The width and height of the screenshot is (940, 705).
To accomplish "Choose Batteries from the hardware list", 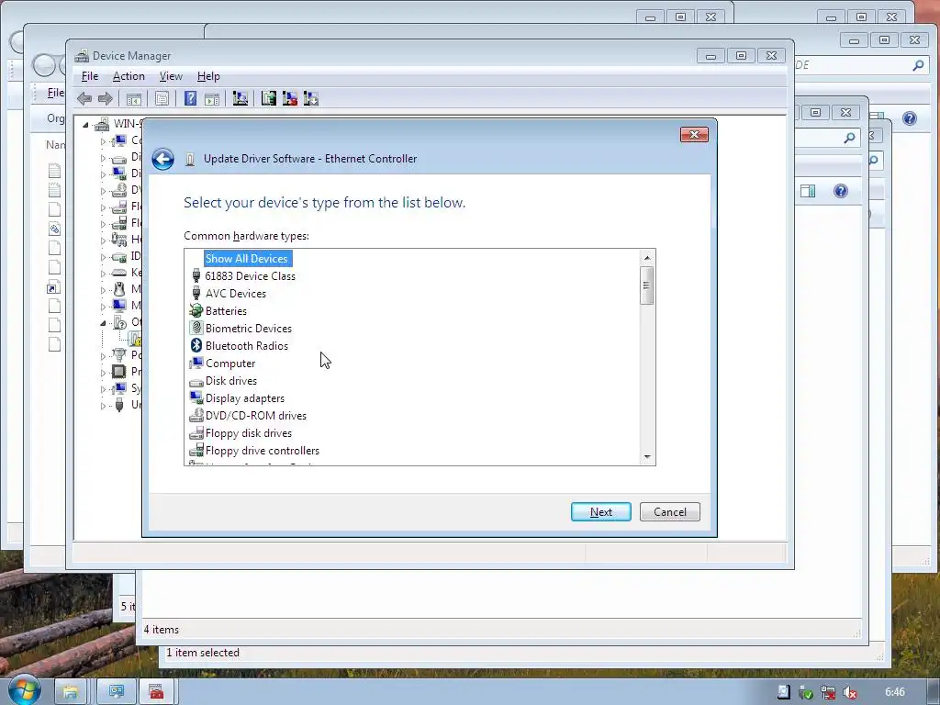I will (226, 311).
